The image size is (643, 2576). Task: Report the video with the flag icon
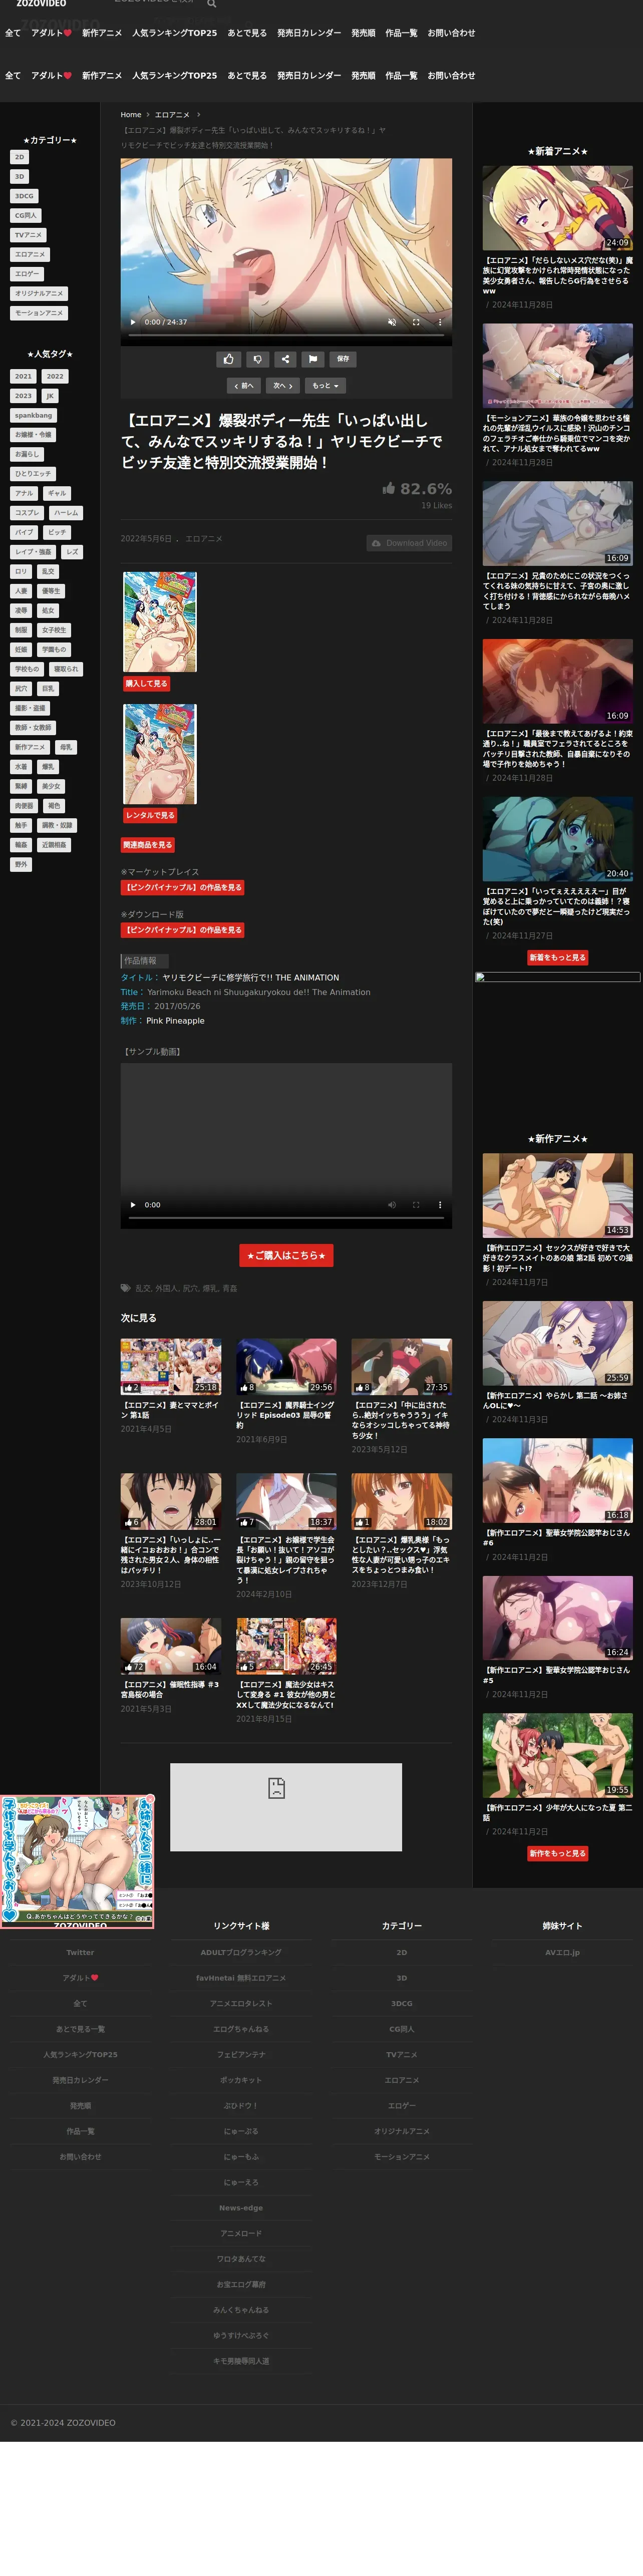(313, 359)
